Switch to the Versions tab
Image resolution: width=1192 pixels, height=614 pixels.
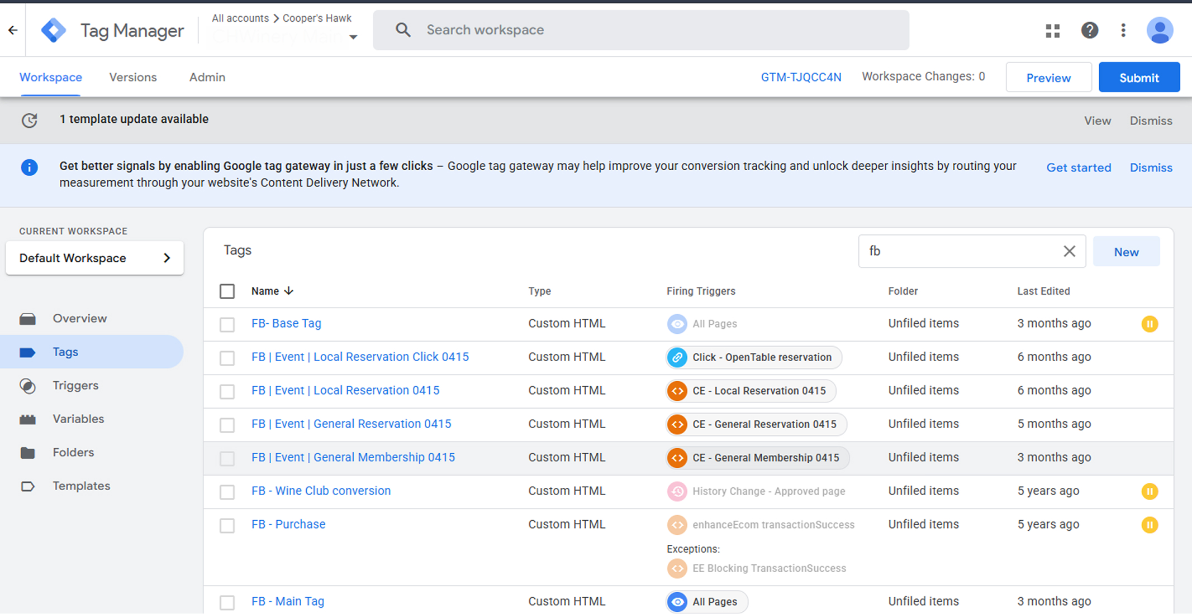pyautogui.click(x=133, y=78)
